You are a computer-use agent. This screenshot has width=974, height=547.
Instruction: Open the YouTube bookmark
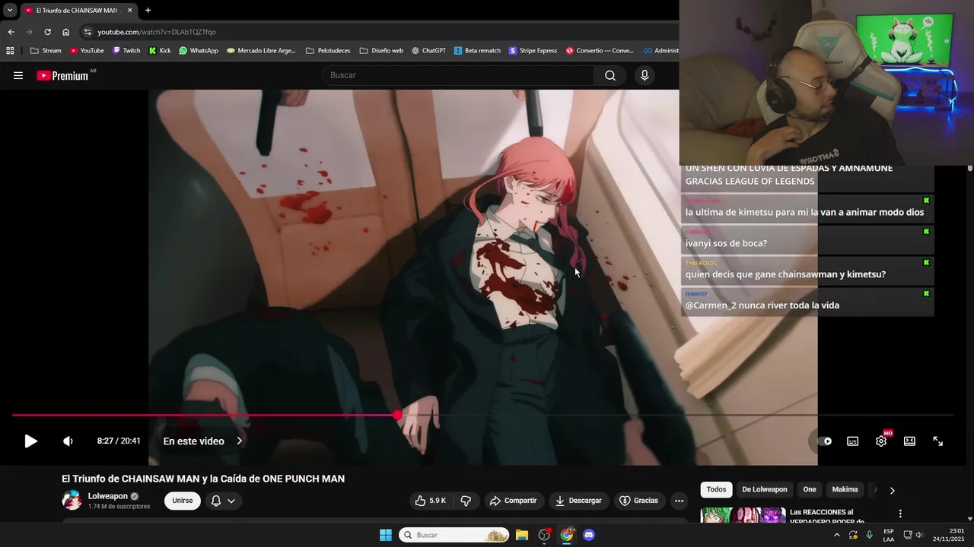pyautogui.click(x=87, y=51)
